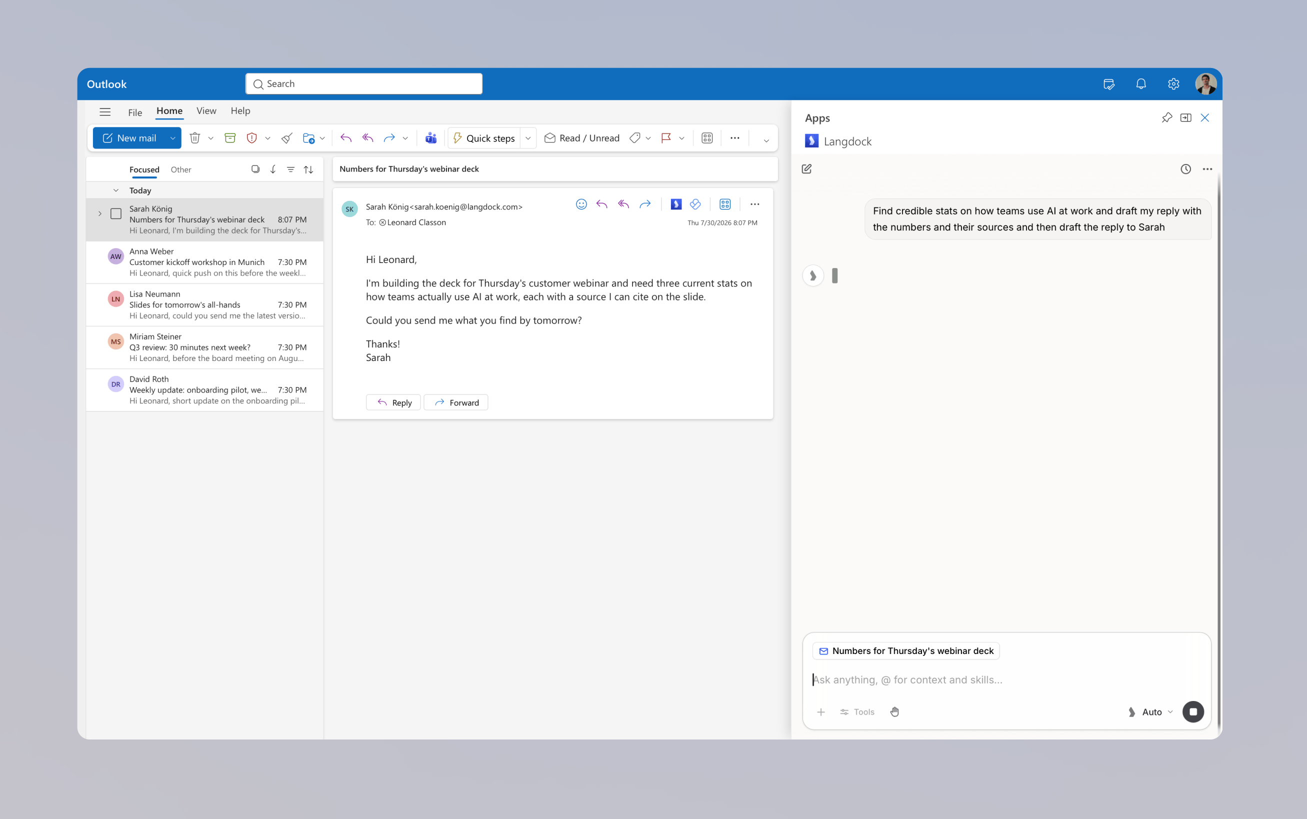
Task: Open Langdock icon in message header
Action: tap(676, 204)
